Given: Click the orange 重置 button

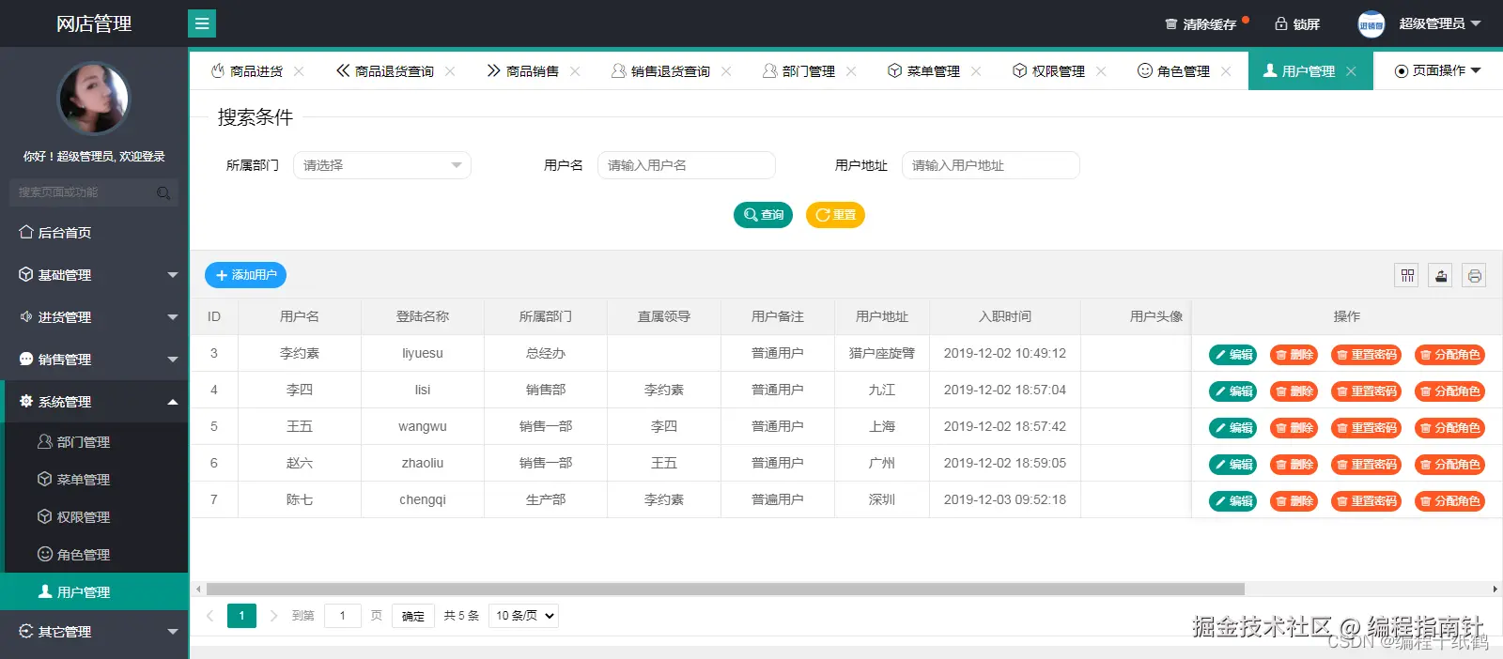Looking at the screenshot, I should [x=835, y=215].
